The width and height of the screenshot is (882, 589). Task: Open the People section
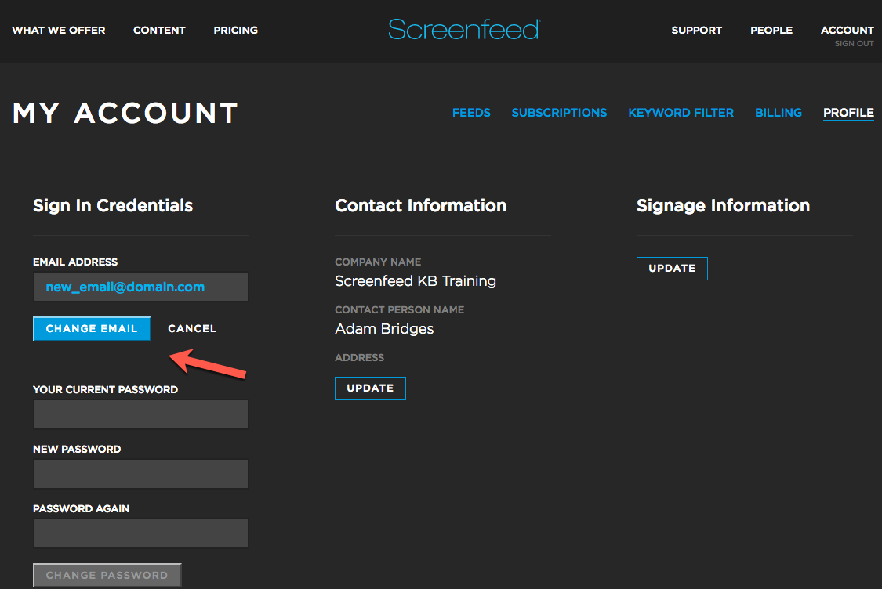771,31
